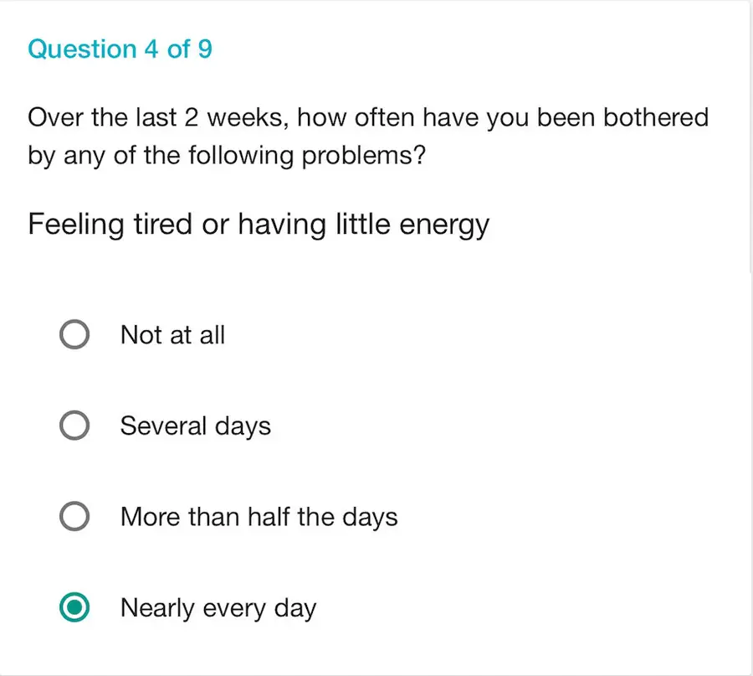Choose the "More than half the days" option

74,517
